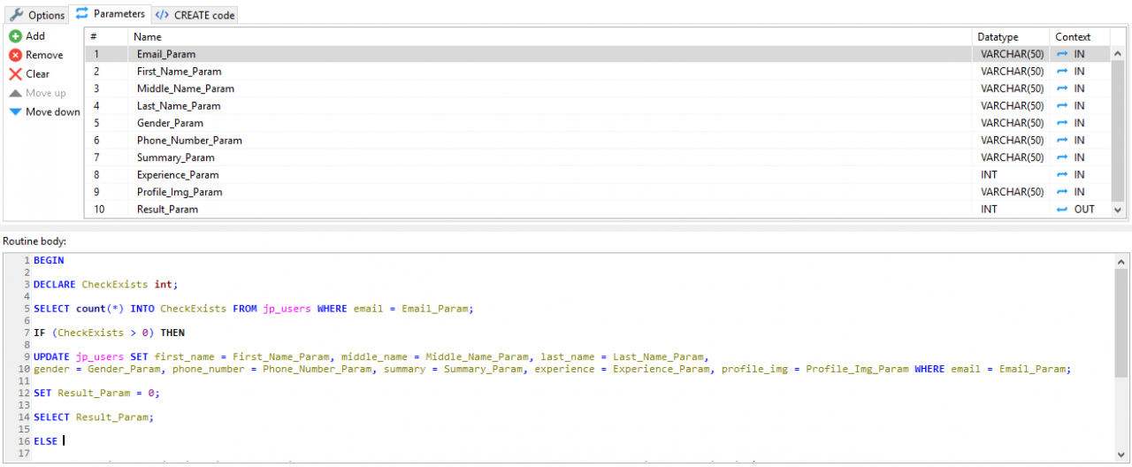The width and height of the screenshot is (1132, 467).
Task: Click the OUT context icon for Result_Param
Action: coord(1062,210)
